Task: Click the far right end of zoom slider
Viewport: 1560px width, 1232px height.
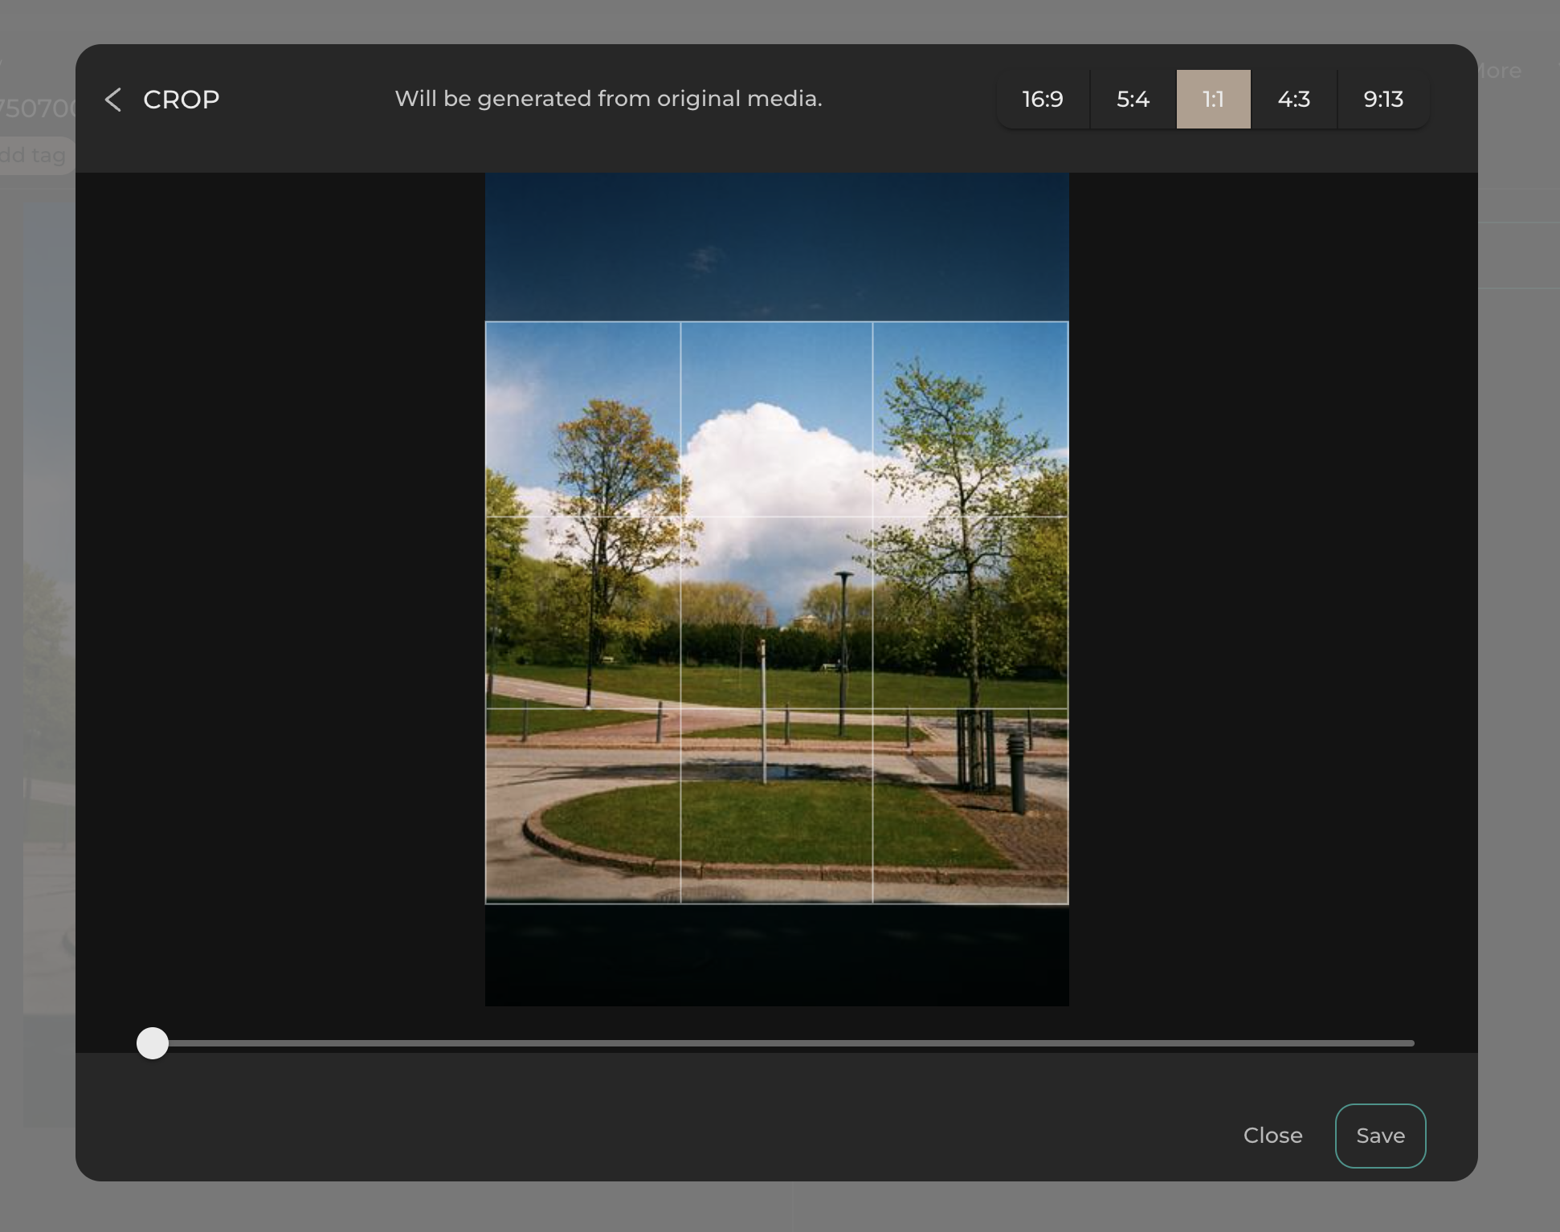Action: 1411,1043
